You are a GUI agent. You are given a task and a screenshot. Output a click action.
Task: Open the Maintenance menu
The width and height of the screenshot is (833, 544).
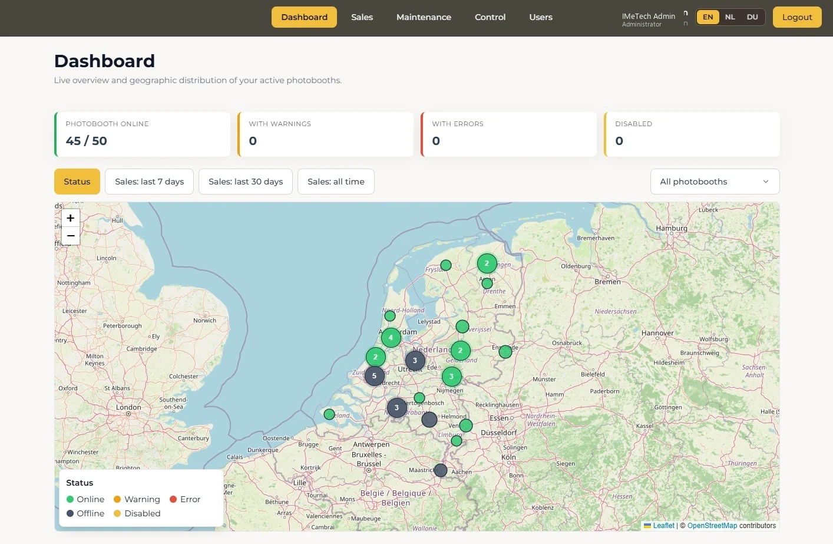(424, 17)
